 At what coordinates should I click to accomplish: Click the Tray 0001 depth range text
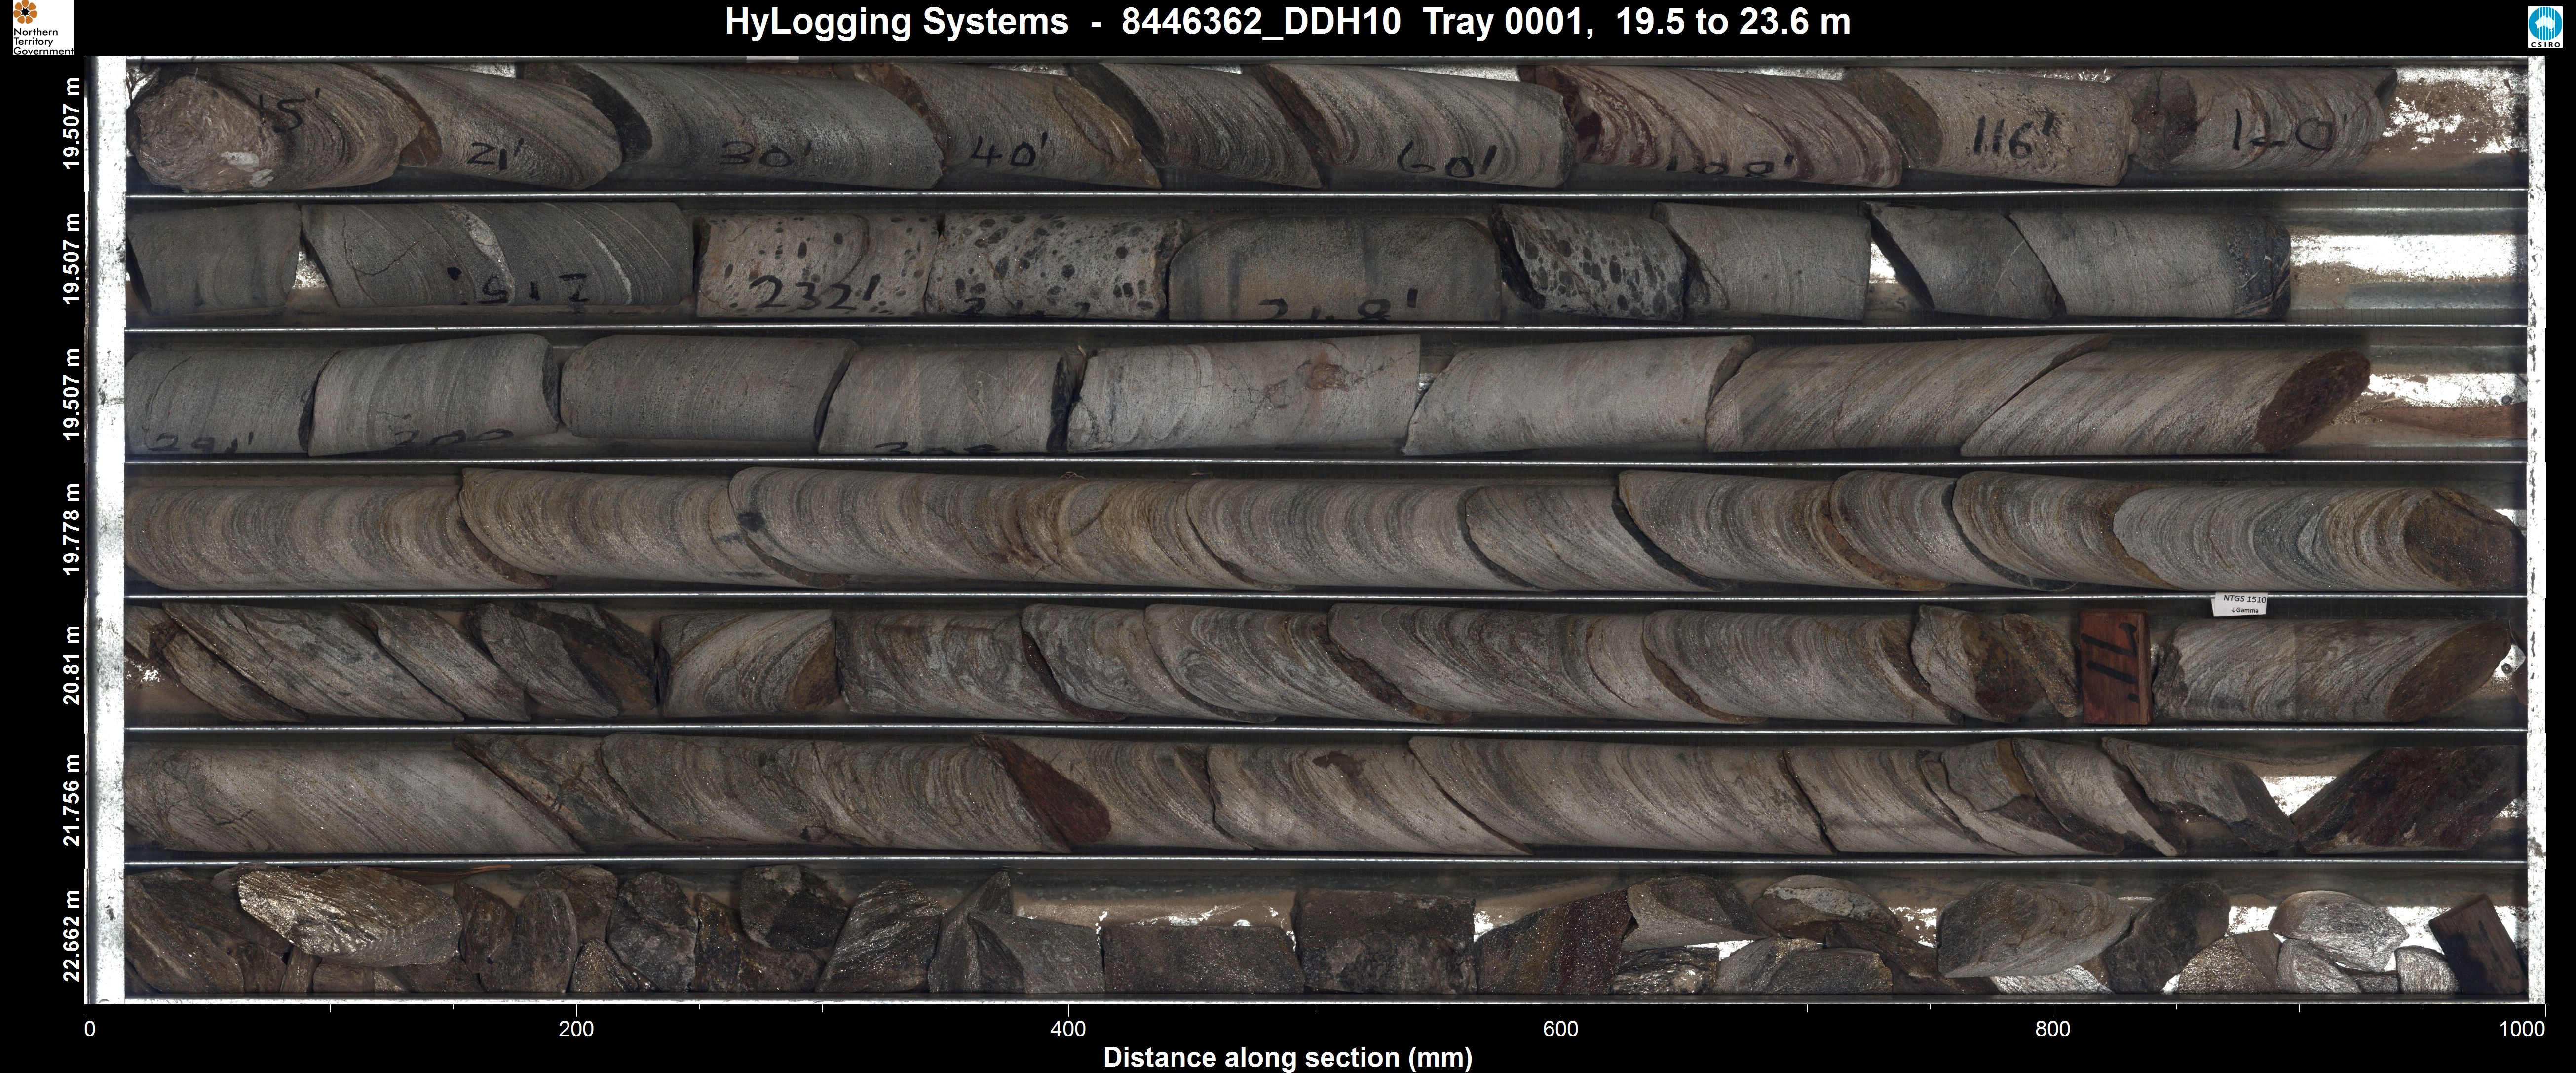coord(1636,22)
